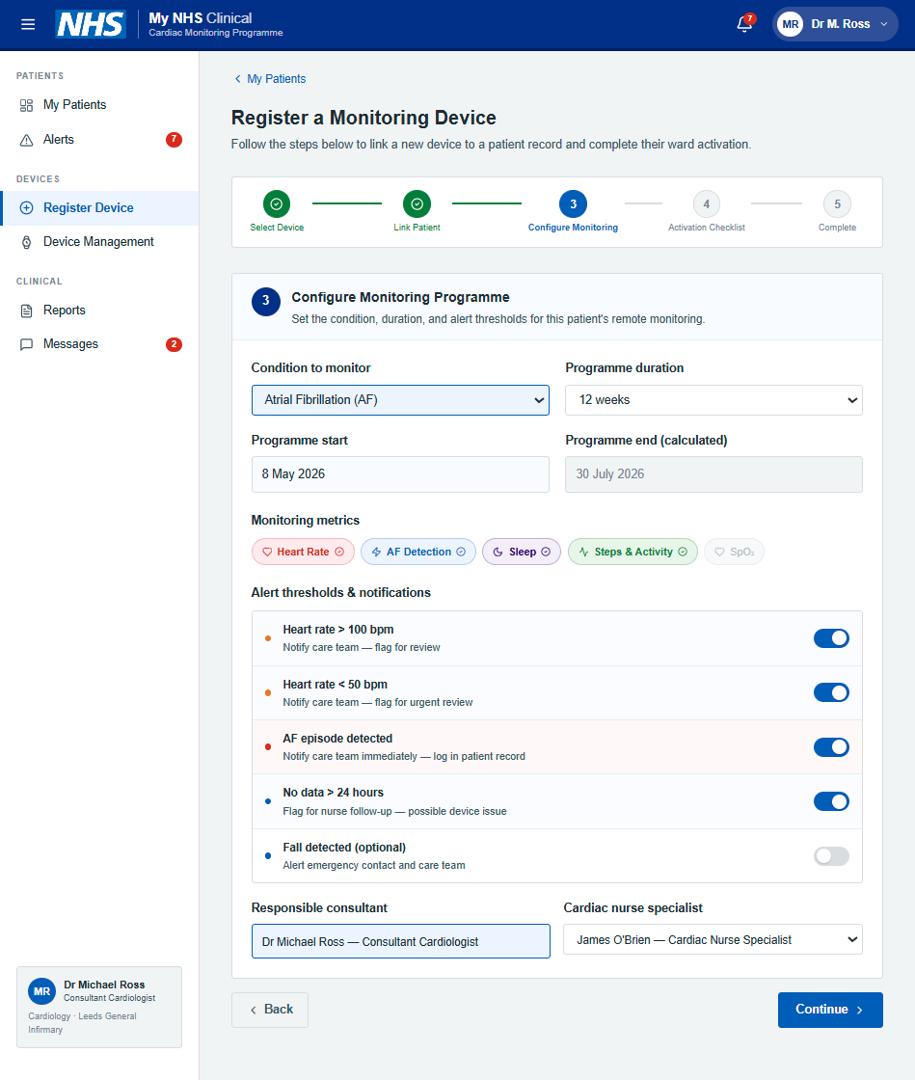Toggle the Steps & Activity metric chip

pos(632,552)
